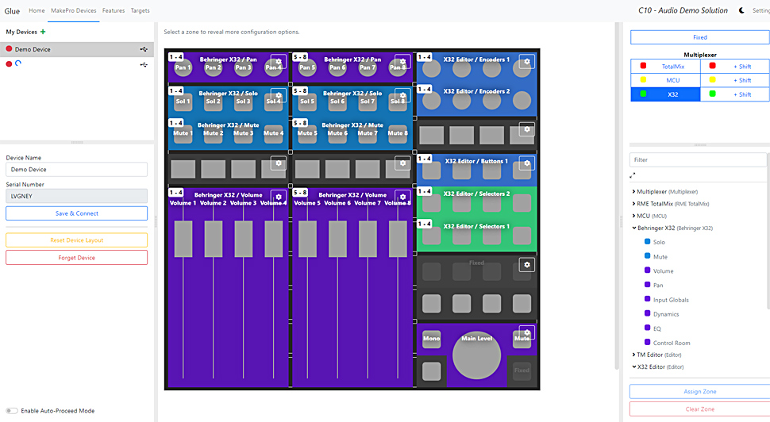
Task: Click Save & Connect button
Action: (x=77, y=213)
